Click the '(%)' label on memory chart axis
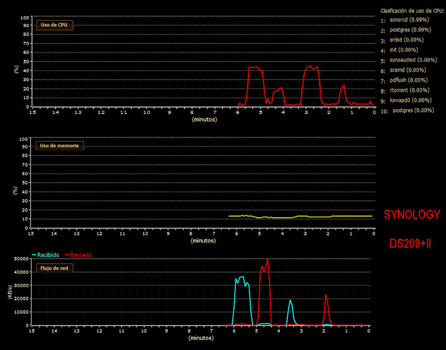The width and height of the screenshot is (446, 350). point(16,190)
